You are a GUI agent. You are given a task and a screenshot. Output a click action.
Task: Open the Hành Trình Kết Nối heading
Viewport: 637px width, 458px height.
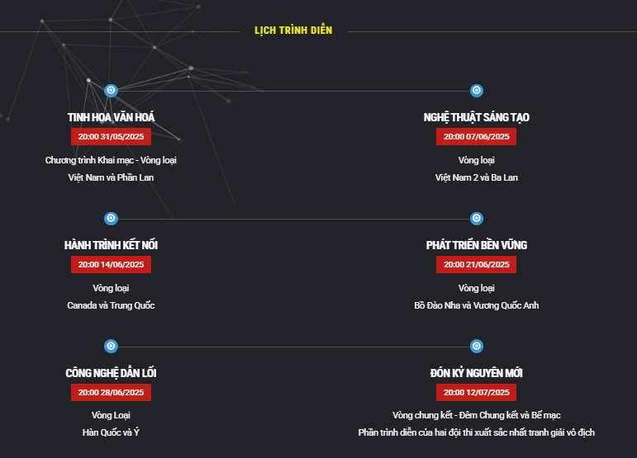(111, 245)
